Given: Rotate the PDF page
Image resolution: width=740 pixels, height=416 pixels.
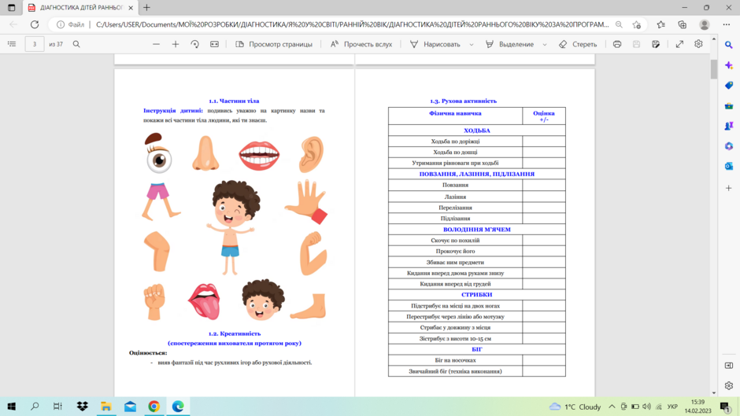Looking at the screenshot, I should pyautogui.click(x=195, y=44).
